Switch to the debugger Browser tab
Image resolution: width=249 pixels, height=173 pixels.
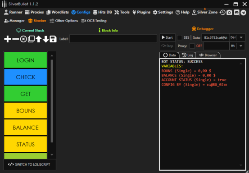(208, 55)
